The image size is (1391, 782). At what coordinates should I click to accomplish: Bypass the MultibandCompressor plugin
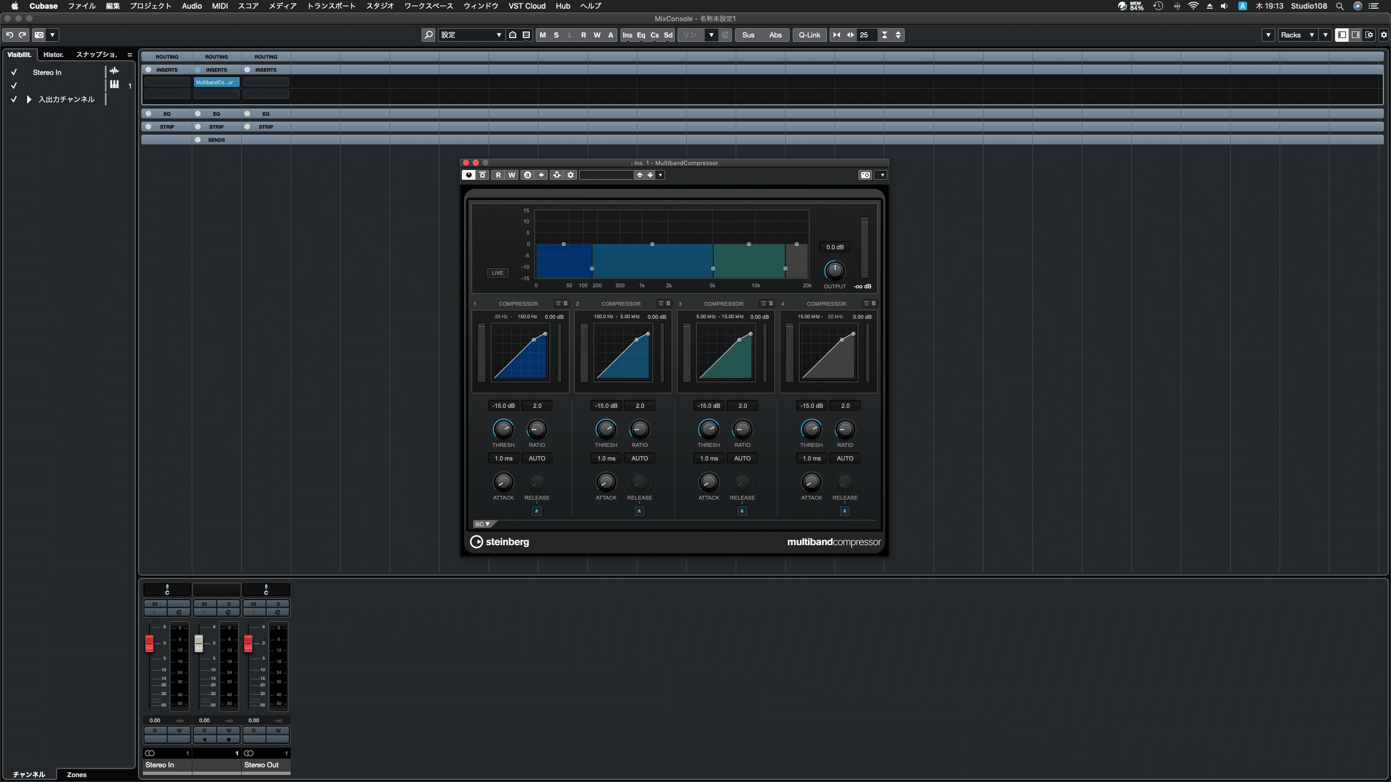click(x=468, y=175)
